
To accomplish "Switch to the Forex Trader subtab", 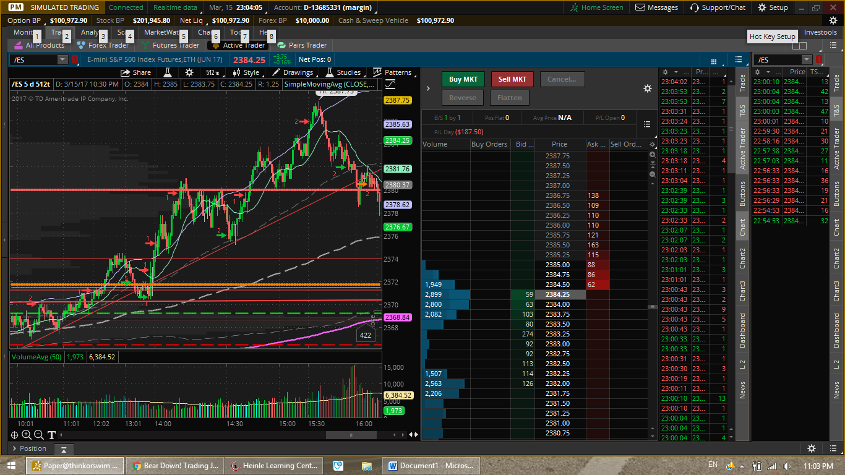I will tap(103, 45).
